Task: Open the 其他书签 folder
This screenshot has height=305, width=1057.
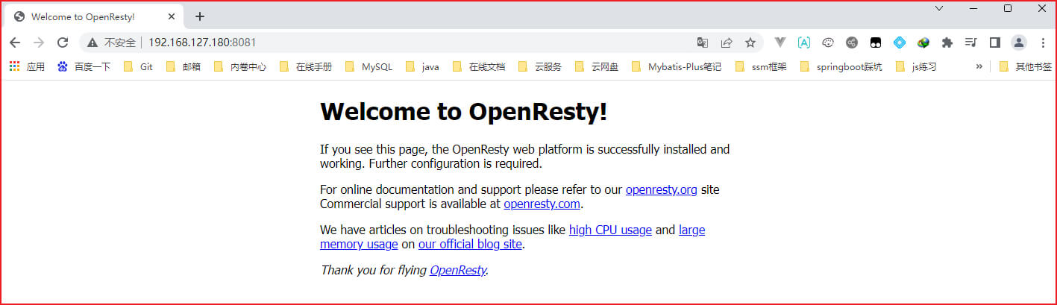Action: (1026, 66)
